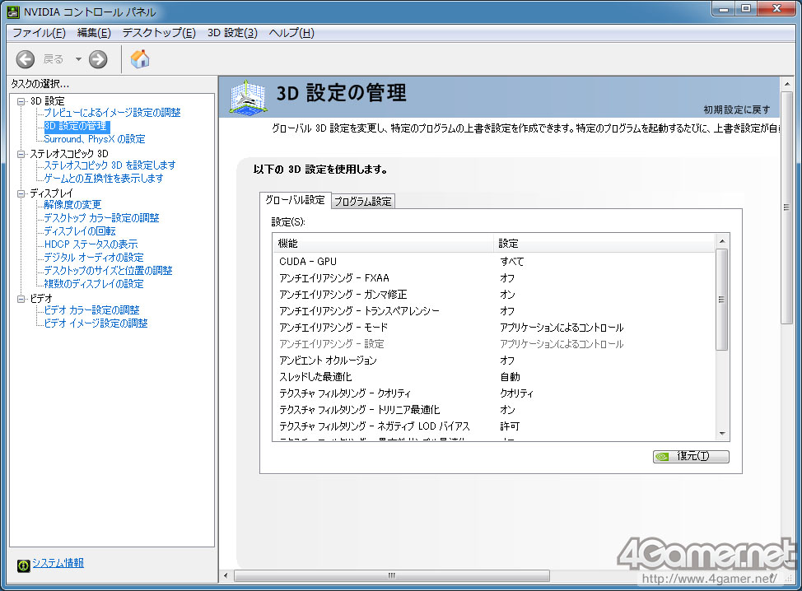Click the forward arrow navigation icon

pyautogui.click(x=98, y=59)
